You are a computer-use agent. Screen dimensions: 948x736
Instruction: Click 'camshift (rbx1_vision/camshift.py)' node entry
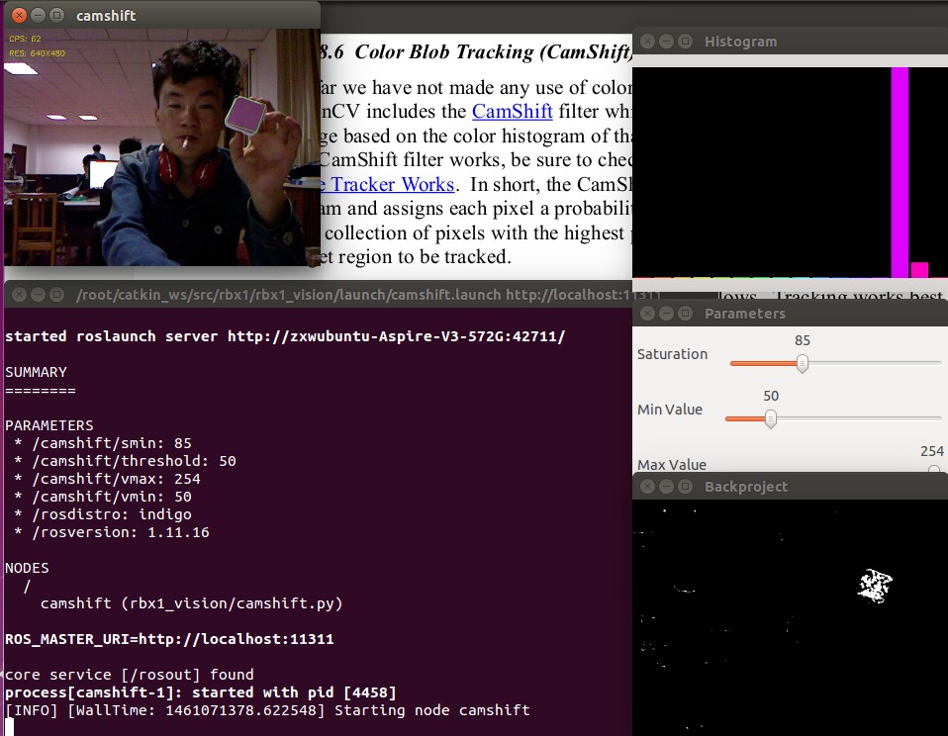click(192, 603)
